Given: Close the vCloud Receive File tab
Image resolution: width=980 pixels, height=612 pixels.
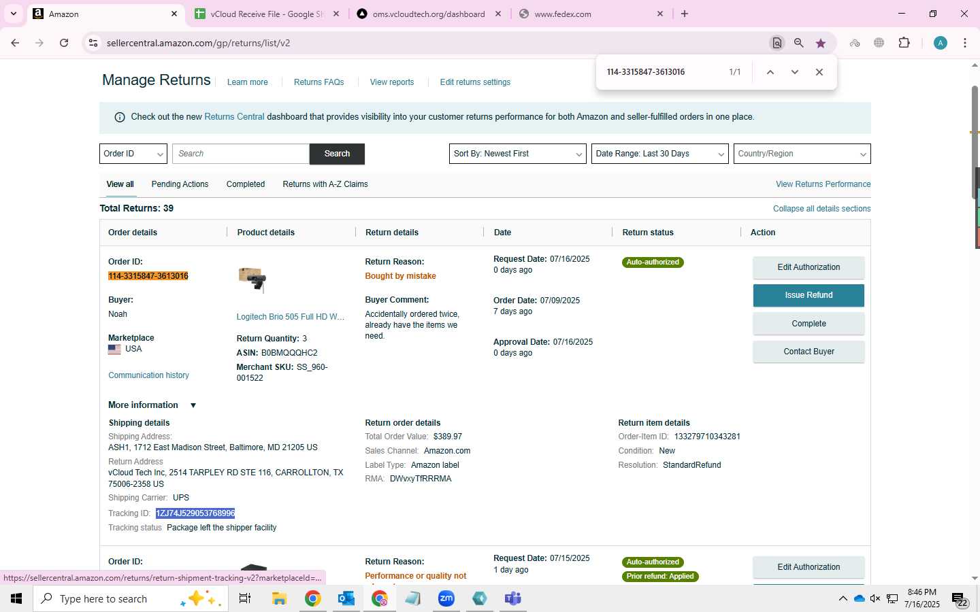Looking at the screenshot, I should (x=336, y=14).
